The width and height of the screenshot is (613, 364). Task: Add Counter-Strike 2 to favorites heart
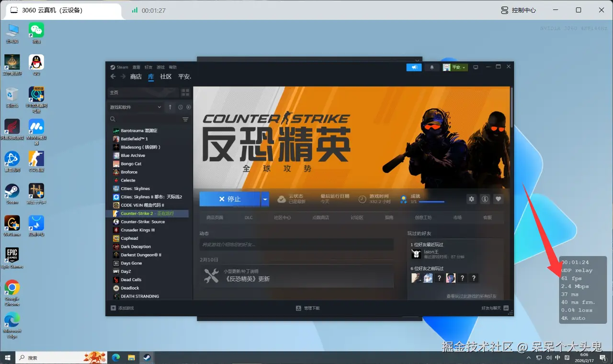tap(499, 199)
